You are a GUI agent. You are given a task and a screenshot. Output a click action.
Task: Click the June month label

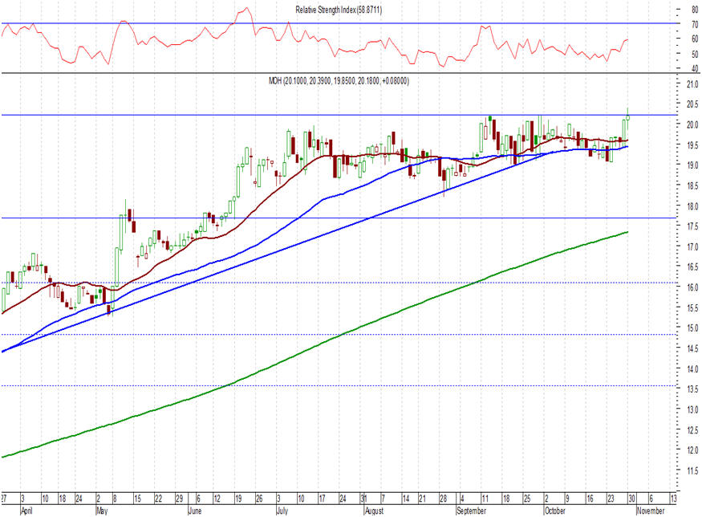coord(195,511)
